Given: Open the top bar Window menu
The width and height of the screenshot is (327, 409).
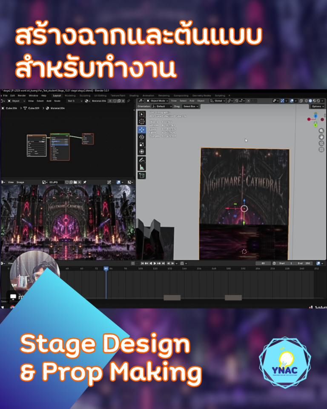Looking at the screenshot, I should 33,95.
